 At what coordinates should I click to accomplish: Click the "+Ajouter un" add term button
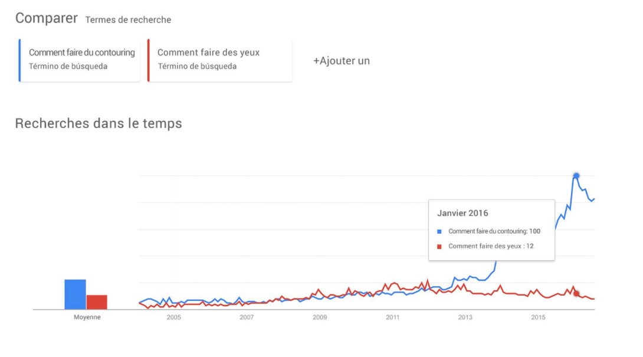pos(341,61)
